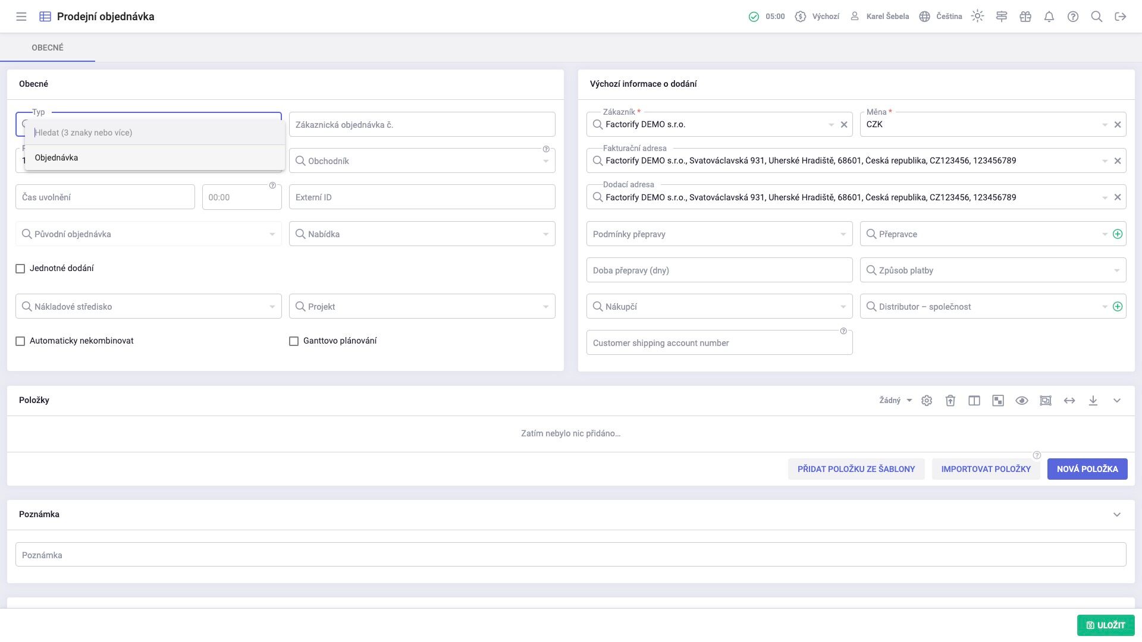Open the notifications bell
Viewport: 1142px width, 642px height.
(x=1049, y=17)
